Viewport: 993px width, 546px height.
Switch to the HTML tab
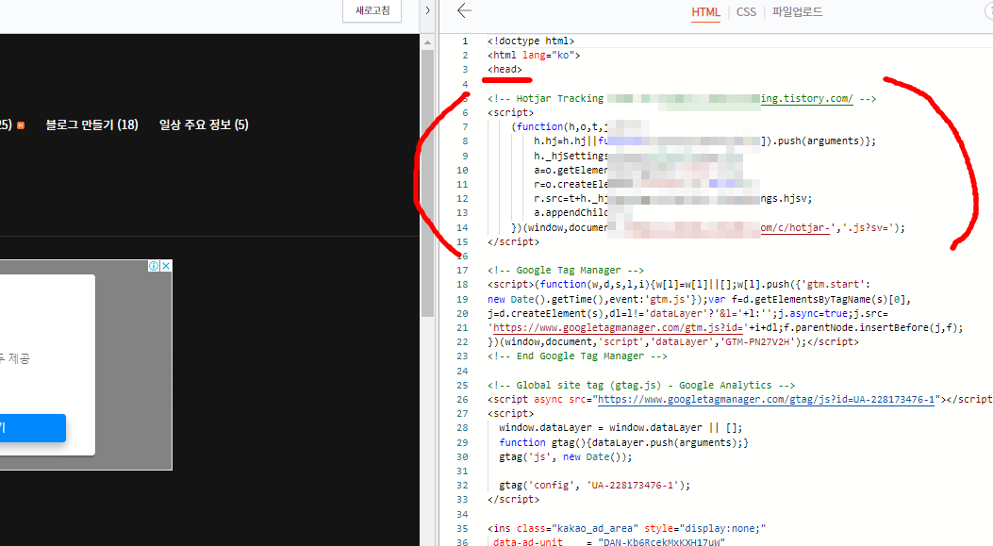705,12
